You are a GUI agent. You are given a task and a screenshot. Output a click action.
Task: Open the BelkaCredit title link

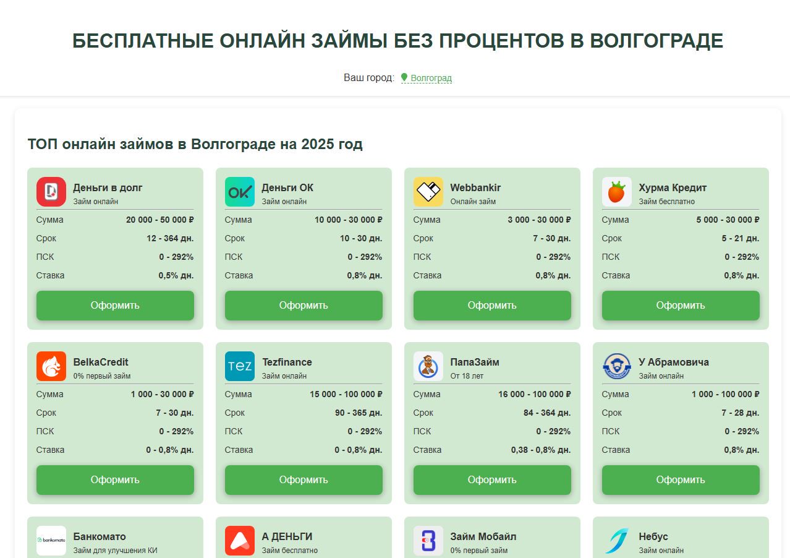click(x=101, y=362)
